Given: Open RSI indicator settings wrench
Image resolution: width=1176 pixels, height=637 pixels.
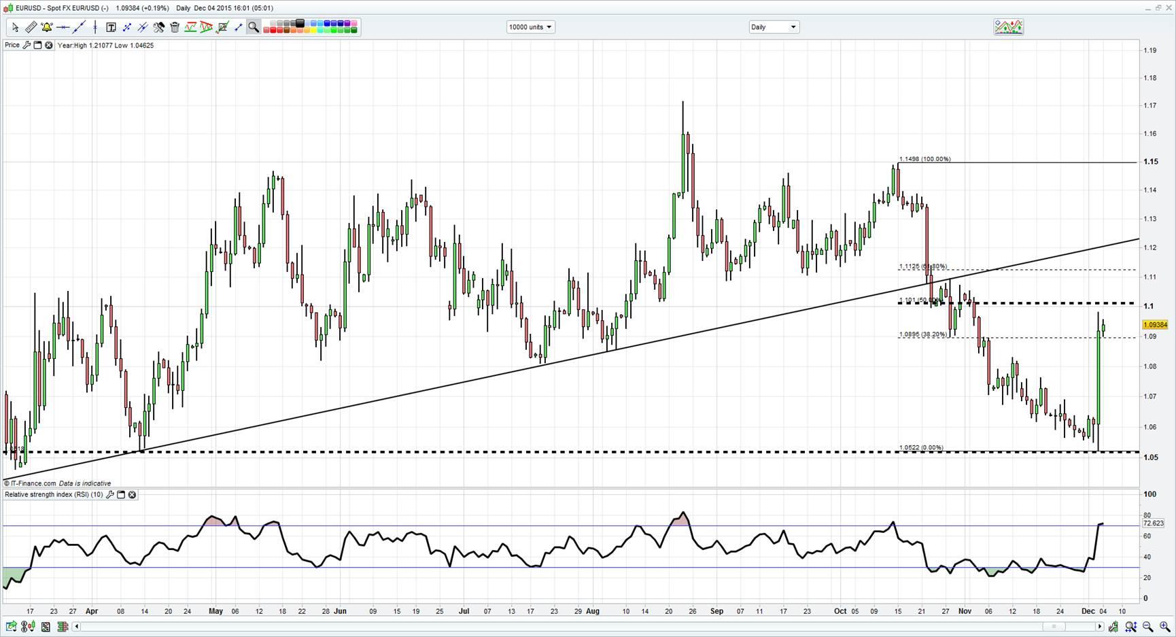Looking at the screenshot, I should click(110, 495).
